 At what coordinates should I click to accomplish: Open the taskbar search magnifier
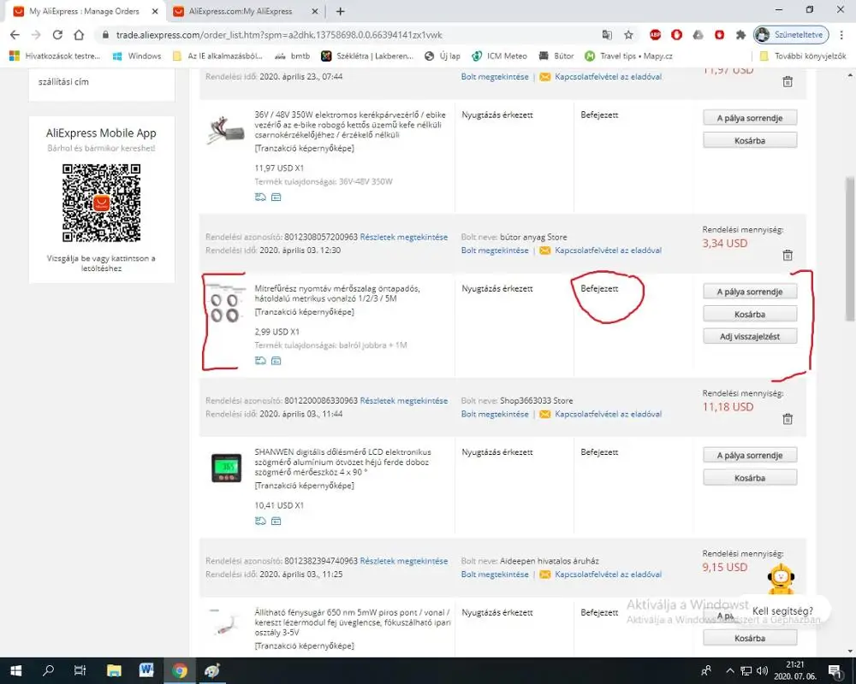[x=48, y=670]
